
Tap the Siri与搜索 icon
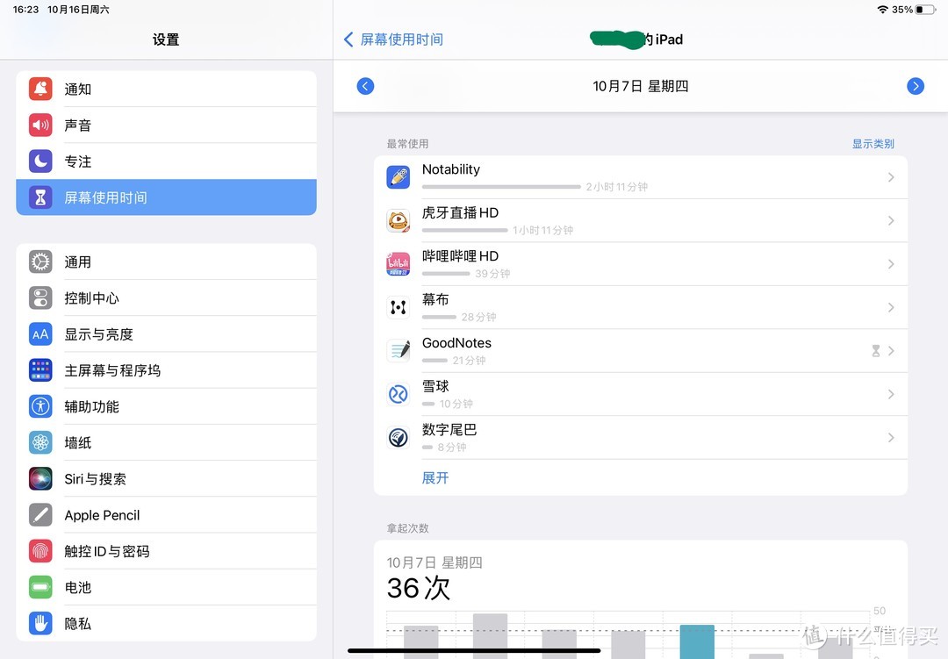40,479
